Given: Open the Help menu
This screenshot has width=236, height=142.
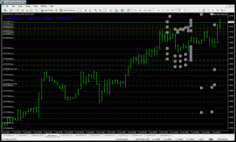Looking at the screenshot, I should (x=52, y=6).
